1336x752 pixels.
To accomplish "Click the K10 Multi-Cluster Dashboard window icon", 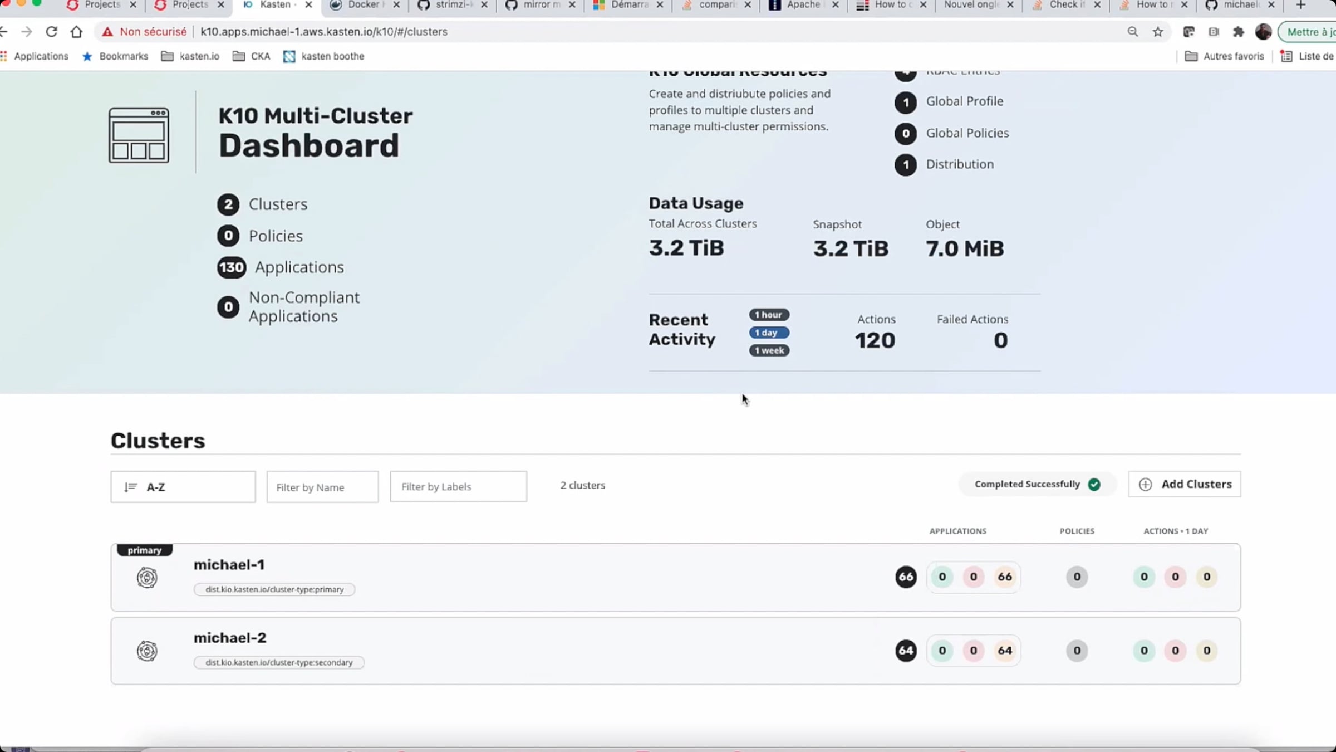I will coord(139,135).
